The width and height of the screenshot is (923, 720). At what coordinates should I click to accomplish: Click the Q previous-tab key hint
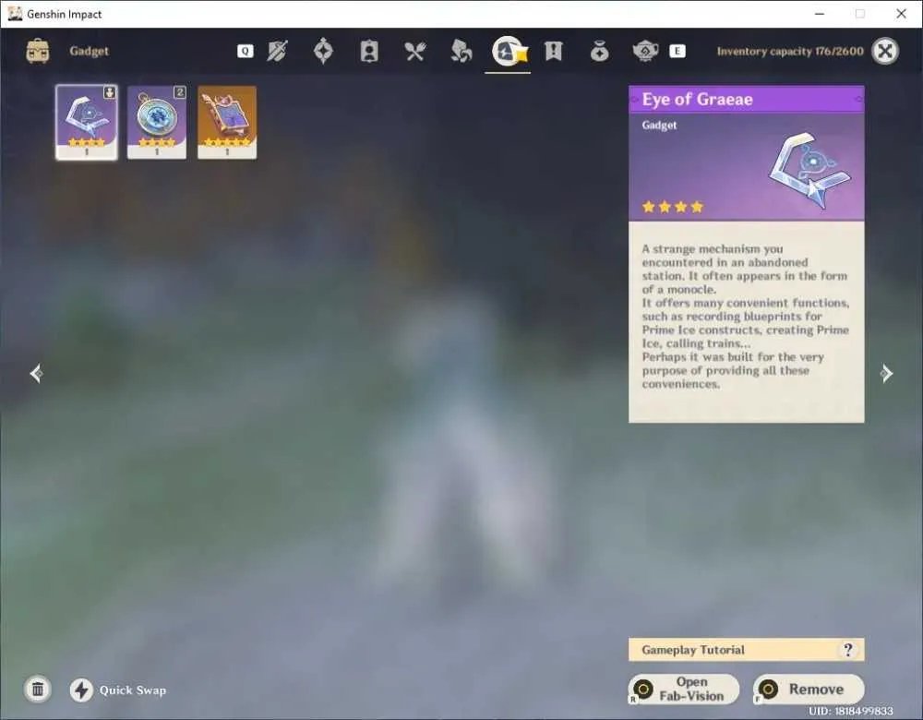pyautogui.click(x=245, y=51)
